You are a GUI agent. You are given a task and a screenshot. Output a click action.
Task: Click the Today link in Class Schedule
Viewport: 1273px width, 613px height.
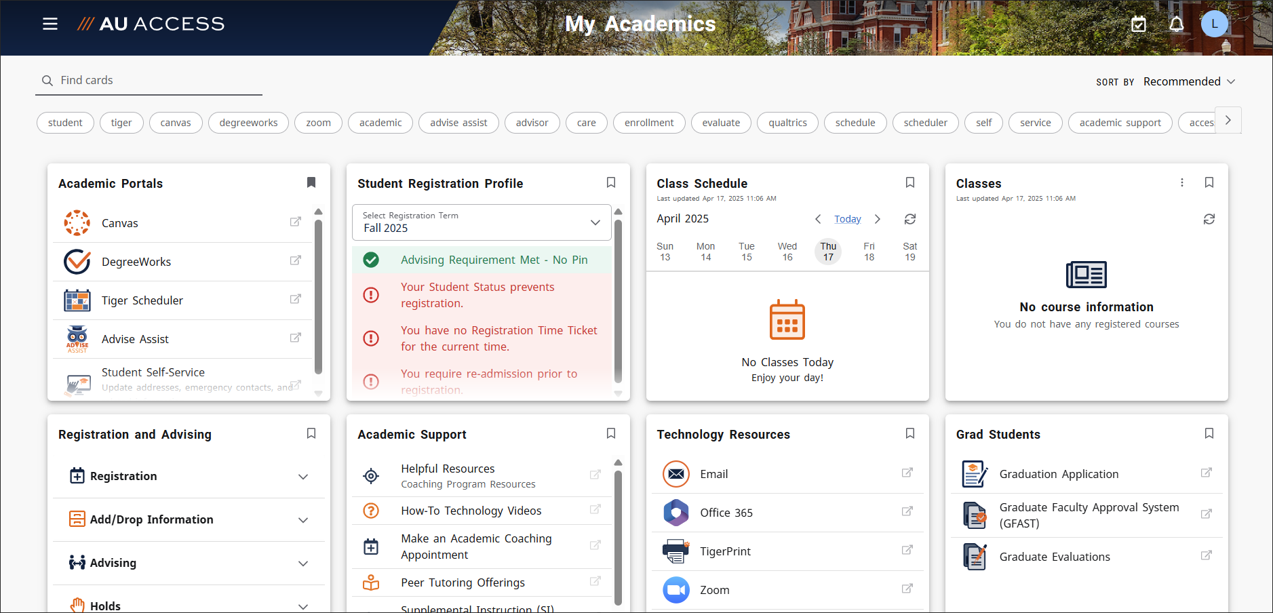846,218
